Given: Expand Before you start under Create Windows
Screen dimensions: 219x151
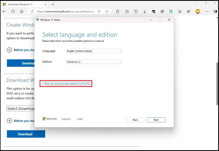Looking at the screenshot, I should [9, 50].
